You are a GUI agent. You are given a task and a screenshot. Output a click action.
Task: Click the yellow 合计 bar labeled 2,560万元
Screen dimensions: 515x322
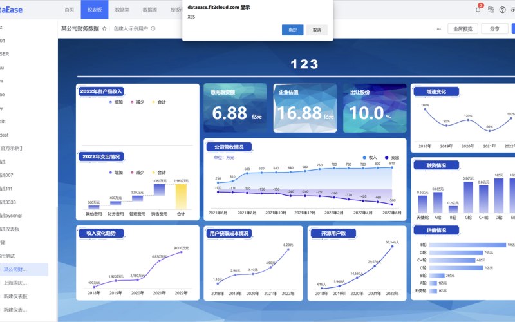(181, 196)
